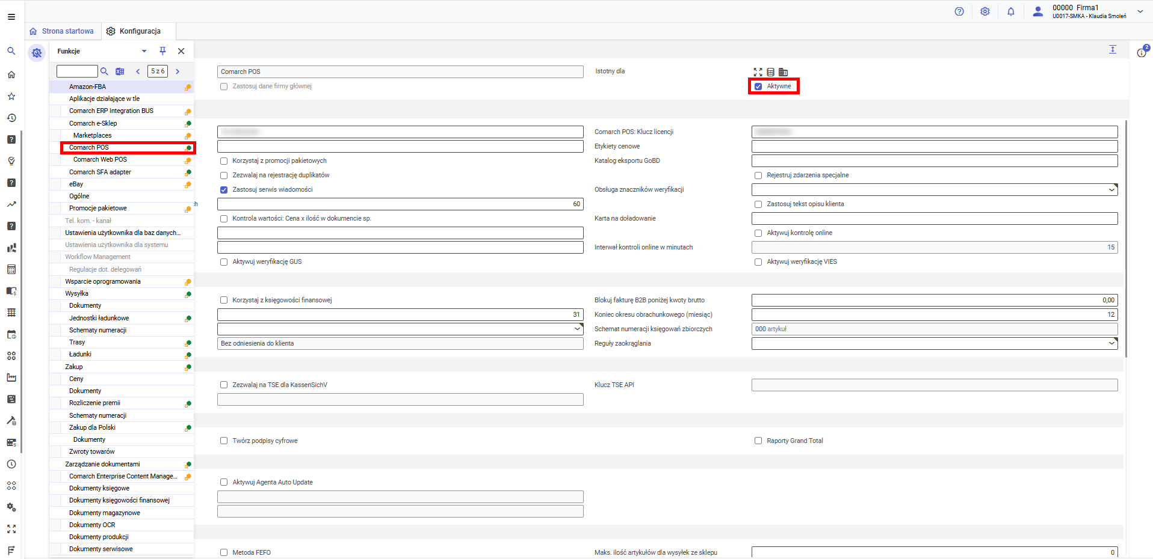Open the calculator icon in the navigation rail
Screen dimensions: 1153x559
click(11, 269)
